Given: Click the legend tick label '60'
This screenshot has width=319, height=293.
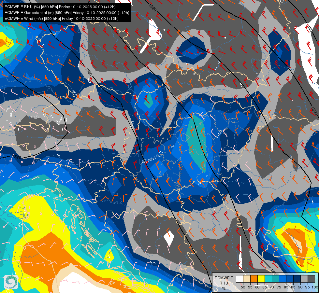Looking at the screenshot, I should tap(257, 287).
